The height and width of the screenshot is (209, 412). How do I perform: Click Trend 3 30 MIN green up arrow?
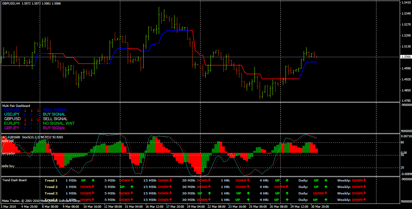(209, 193)
